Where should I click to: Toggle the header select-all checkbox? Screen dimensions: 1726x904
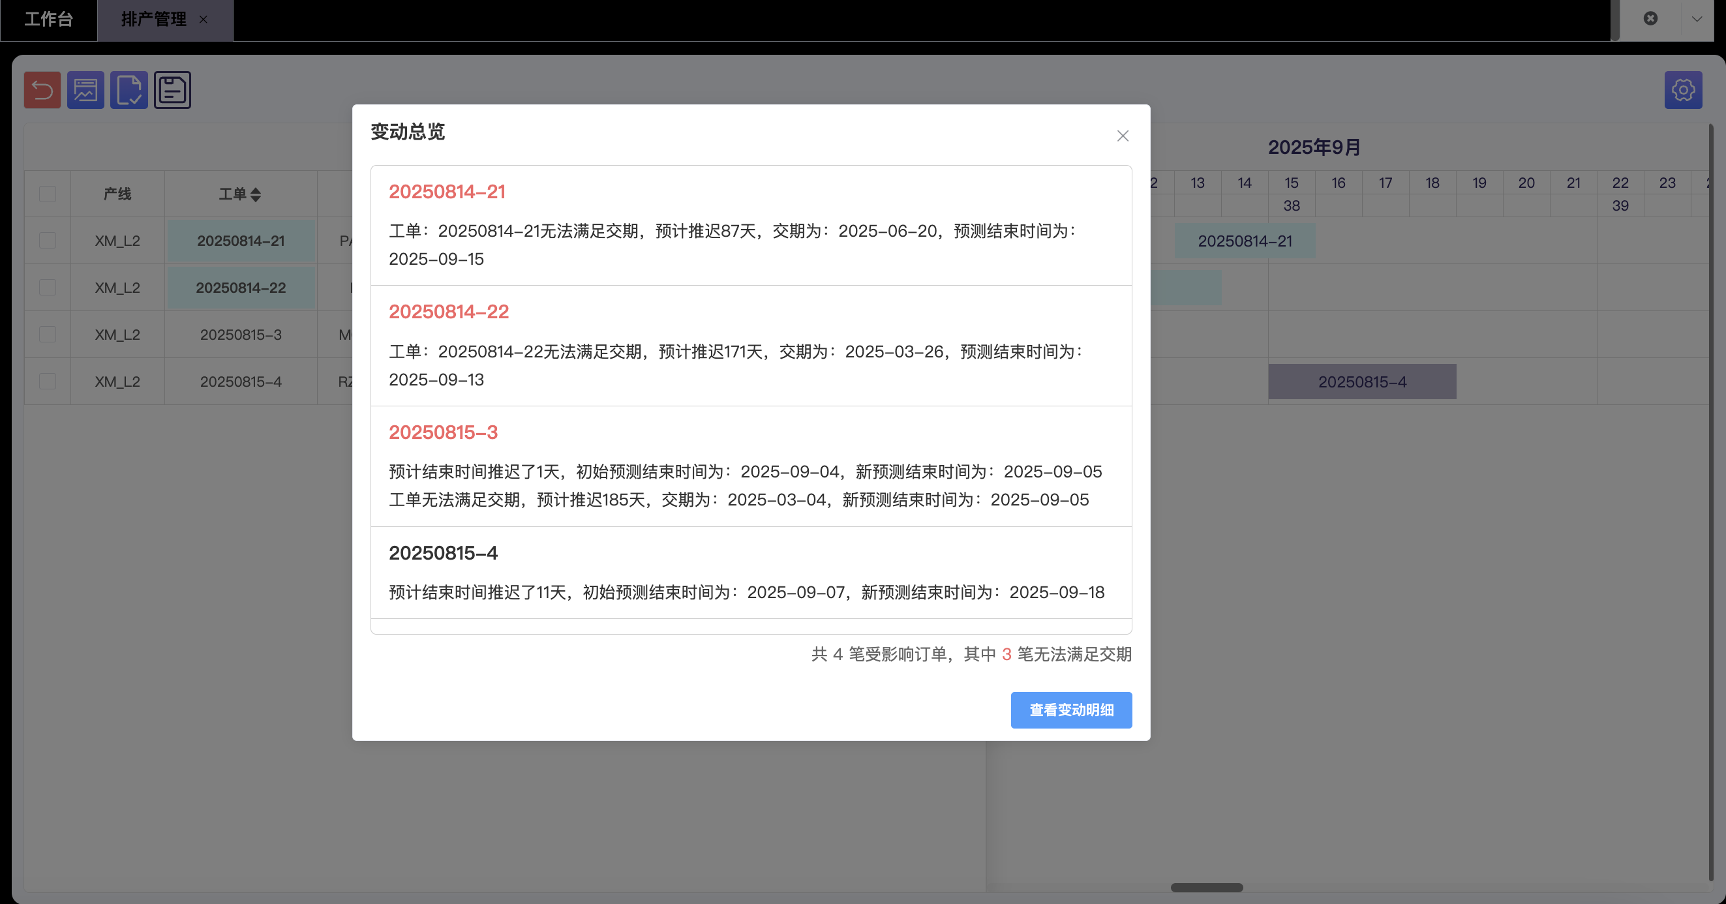pyautogui.click(x=48, y=194)
